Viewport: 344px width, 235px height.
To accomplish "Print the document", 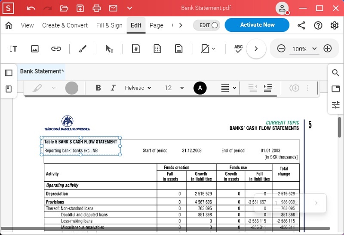I will point(96,8).
